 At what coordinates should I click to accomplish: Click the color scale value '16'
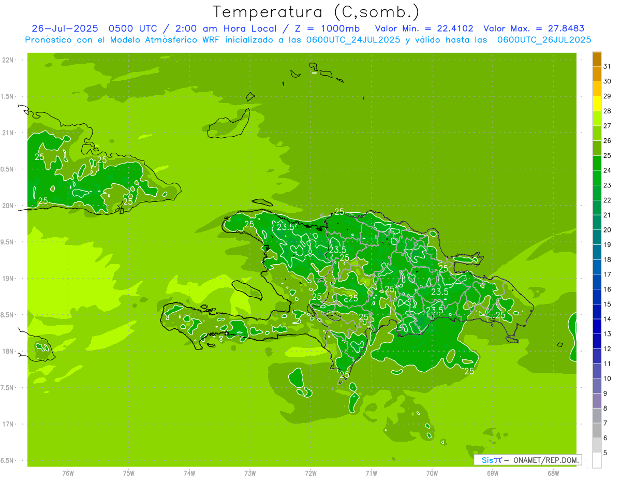pos(607,289)
